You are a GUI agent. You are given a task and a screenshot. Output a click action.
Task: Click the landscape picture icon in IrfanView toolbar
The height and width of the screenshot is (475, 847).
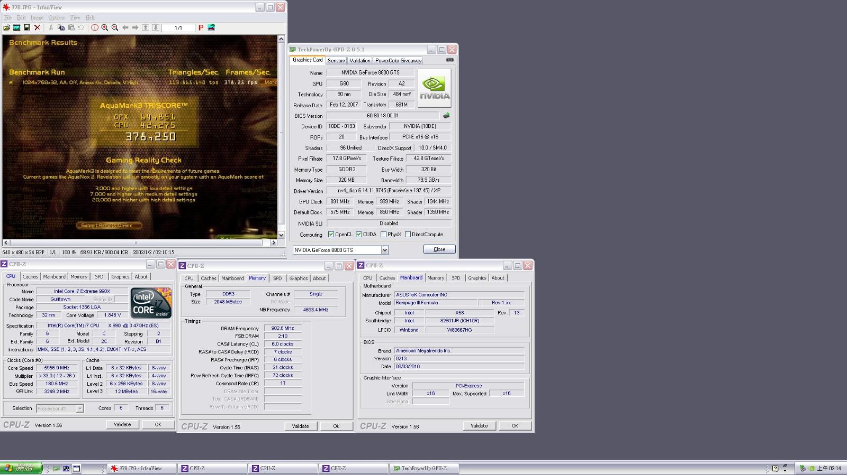tap(211, 27)
